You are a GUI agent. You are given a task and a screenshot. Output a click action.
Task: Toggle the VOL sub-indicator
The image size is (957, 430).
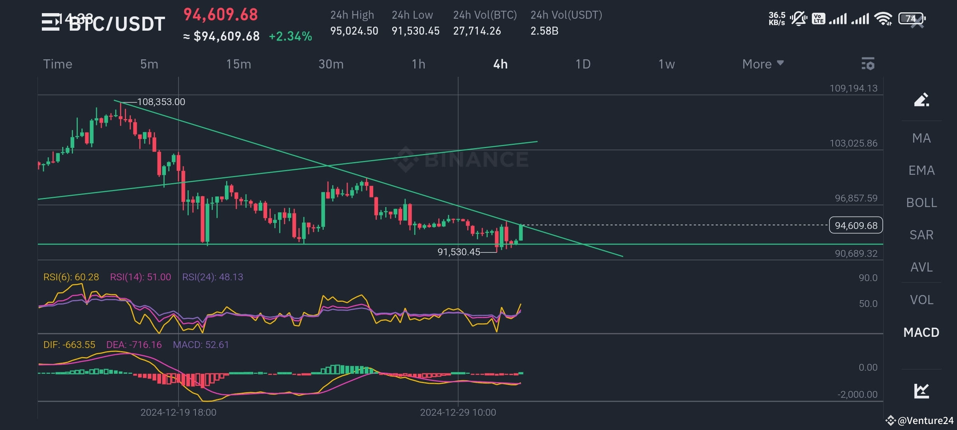click(x=922, y=300)
